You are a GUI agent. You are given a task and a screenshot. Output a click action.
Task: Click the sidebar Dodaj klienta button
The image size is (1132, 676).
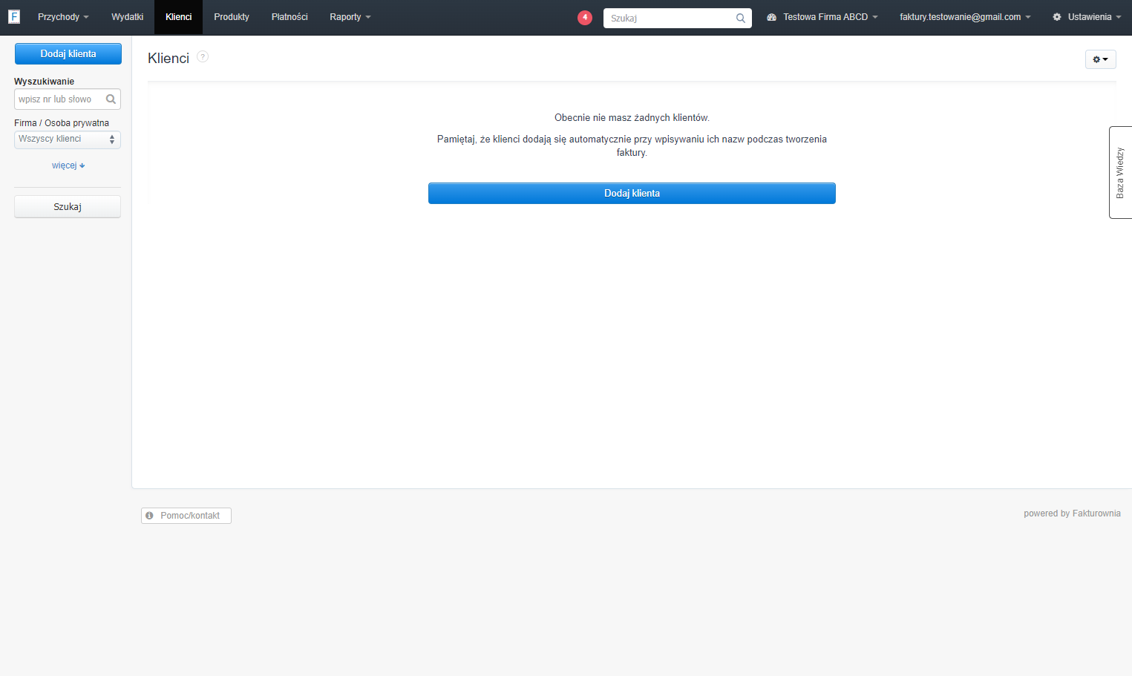click(68, 53)
